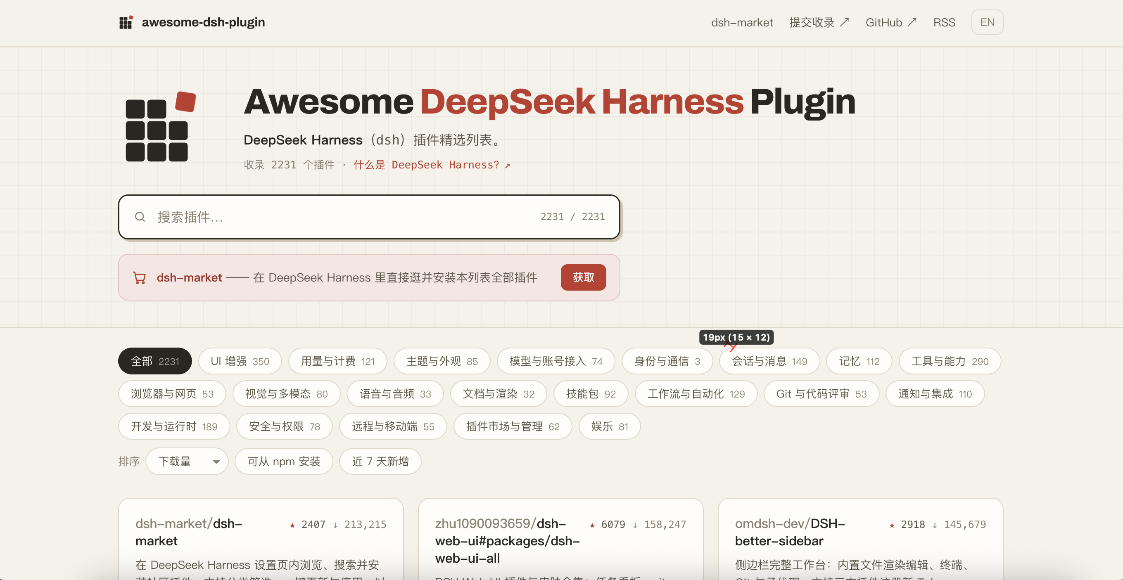Toggle the 近 7 天新增 filter
The height and width of the screenshot is (580, 1123).
click(x=380, y=462)
